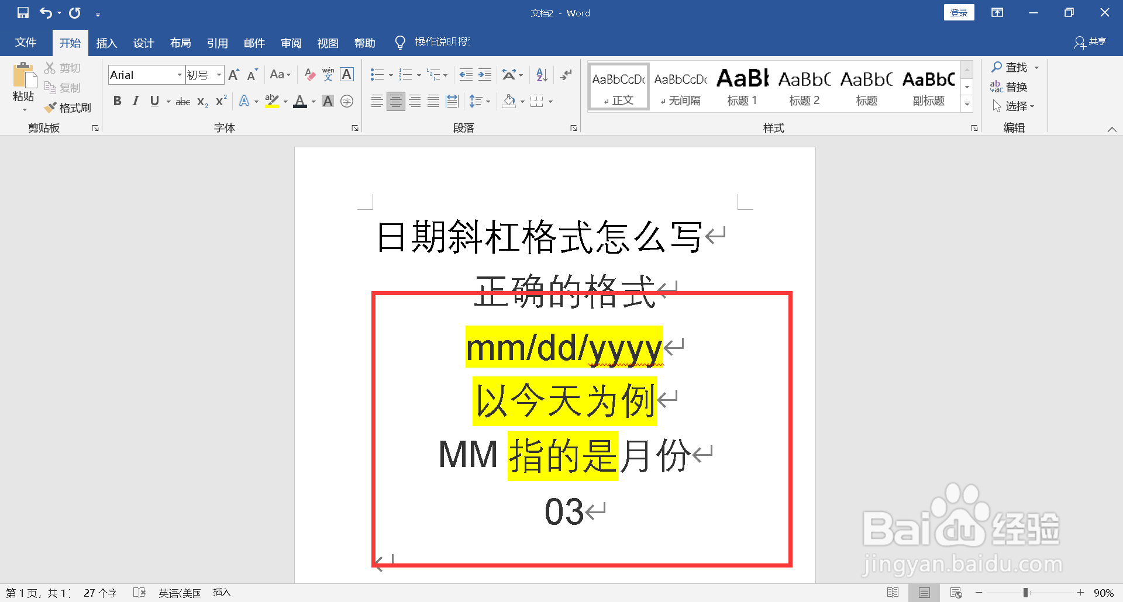Screen dimensions: 1123x602
Task: Show or hide paragraph marks
Action: tap(566, 75)
